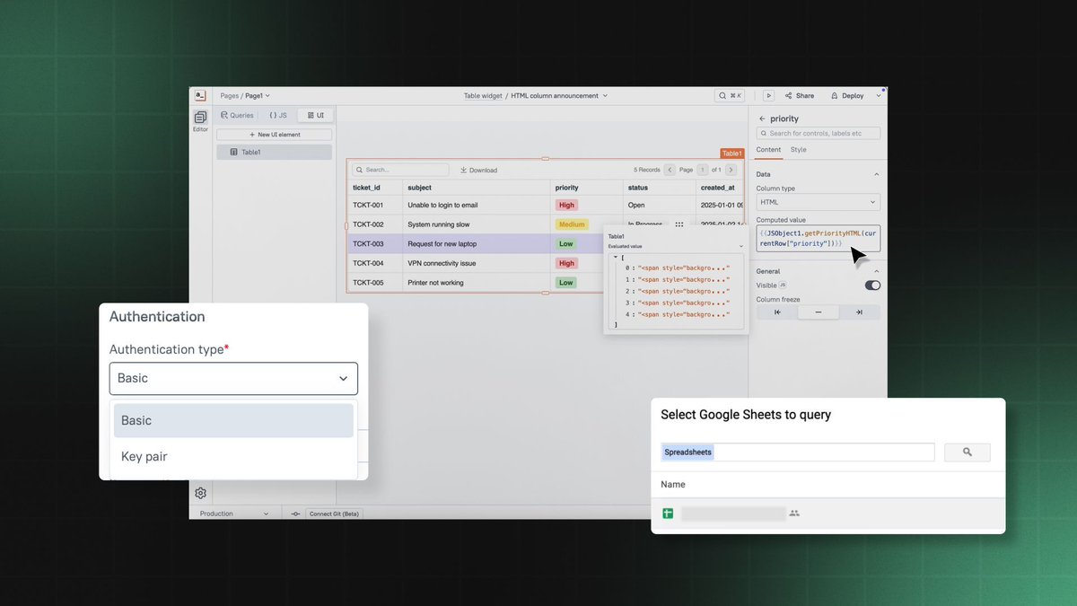Select Table1 in the UI elements list
Image resolution: width=1077 pixels, height=606 pixels.
click(x=275, y=153)
